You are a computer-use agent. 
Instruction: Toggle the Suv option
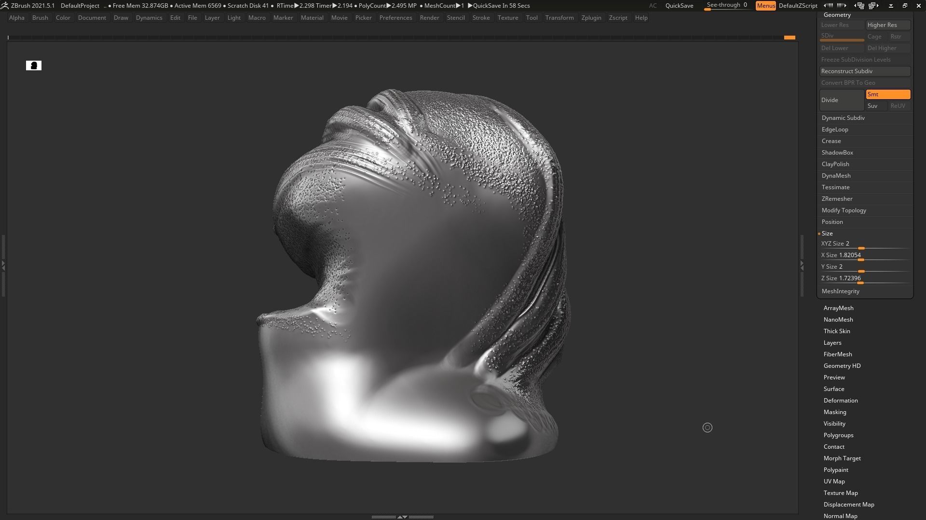pos(876,106)
